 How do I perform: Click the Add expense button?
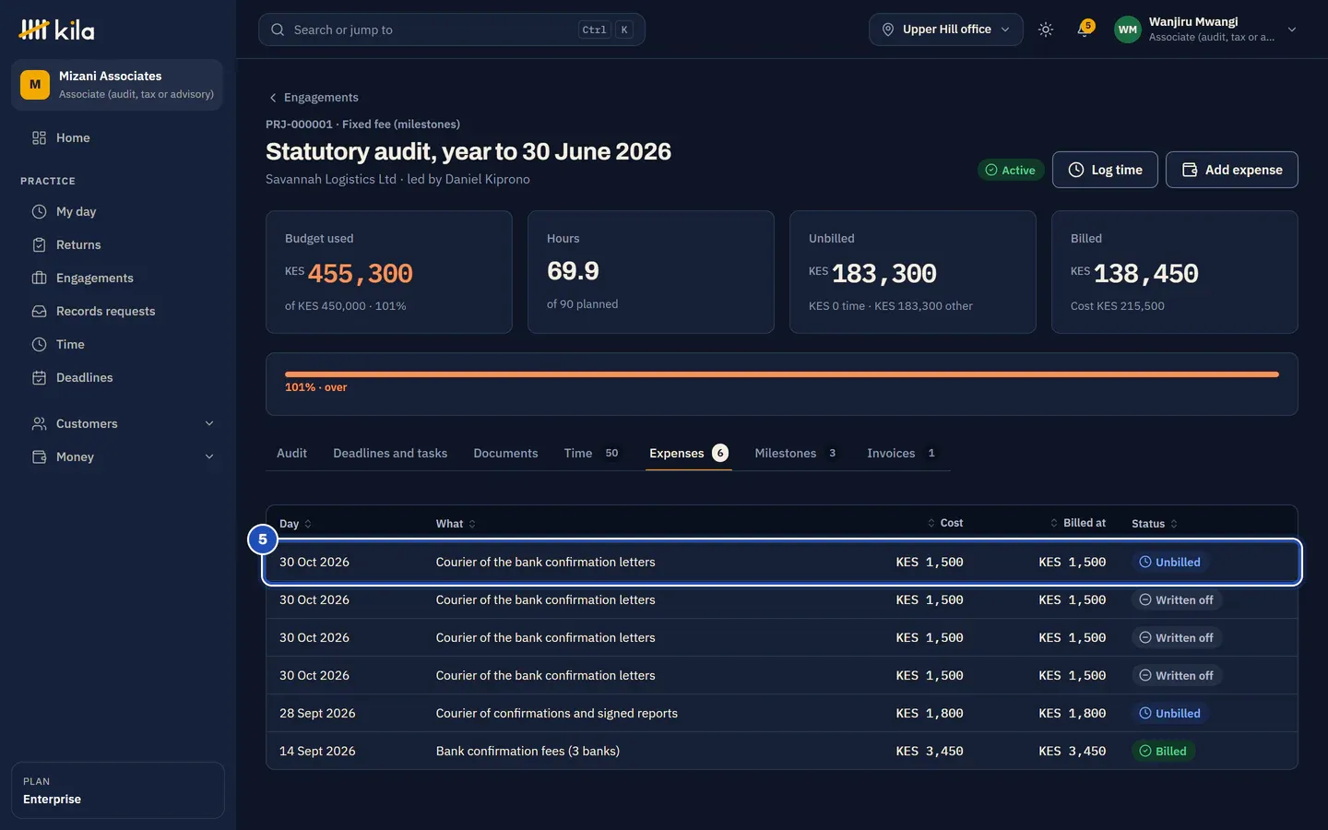click(1231, 170)
